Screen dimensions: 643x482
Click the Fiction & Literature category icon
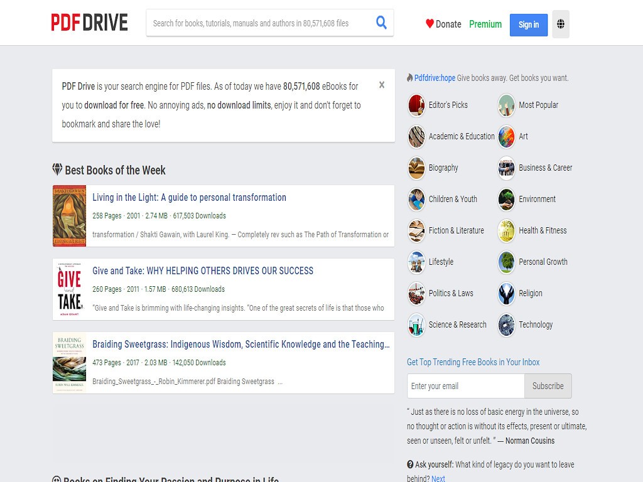click(x=416, y=231)
